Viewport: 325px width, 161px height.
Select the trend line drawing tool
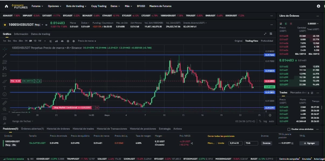pos(5,56)
